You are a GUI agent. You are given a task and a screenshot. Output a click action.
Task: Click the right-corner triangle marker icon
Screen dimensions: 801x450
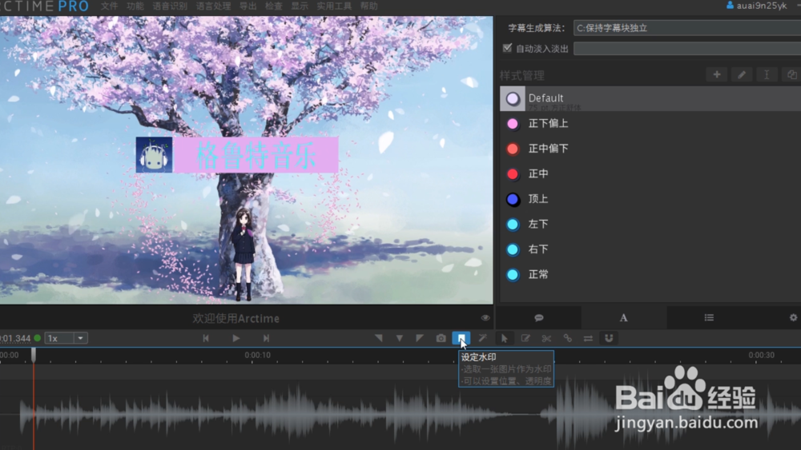click(420, 338)
